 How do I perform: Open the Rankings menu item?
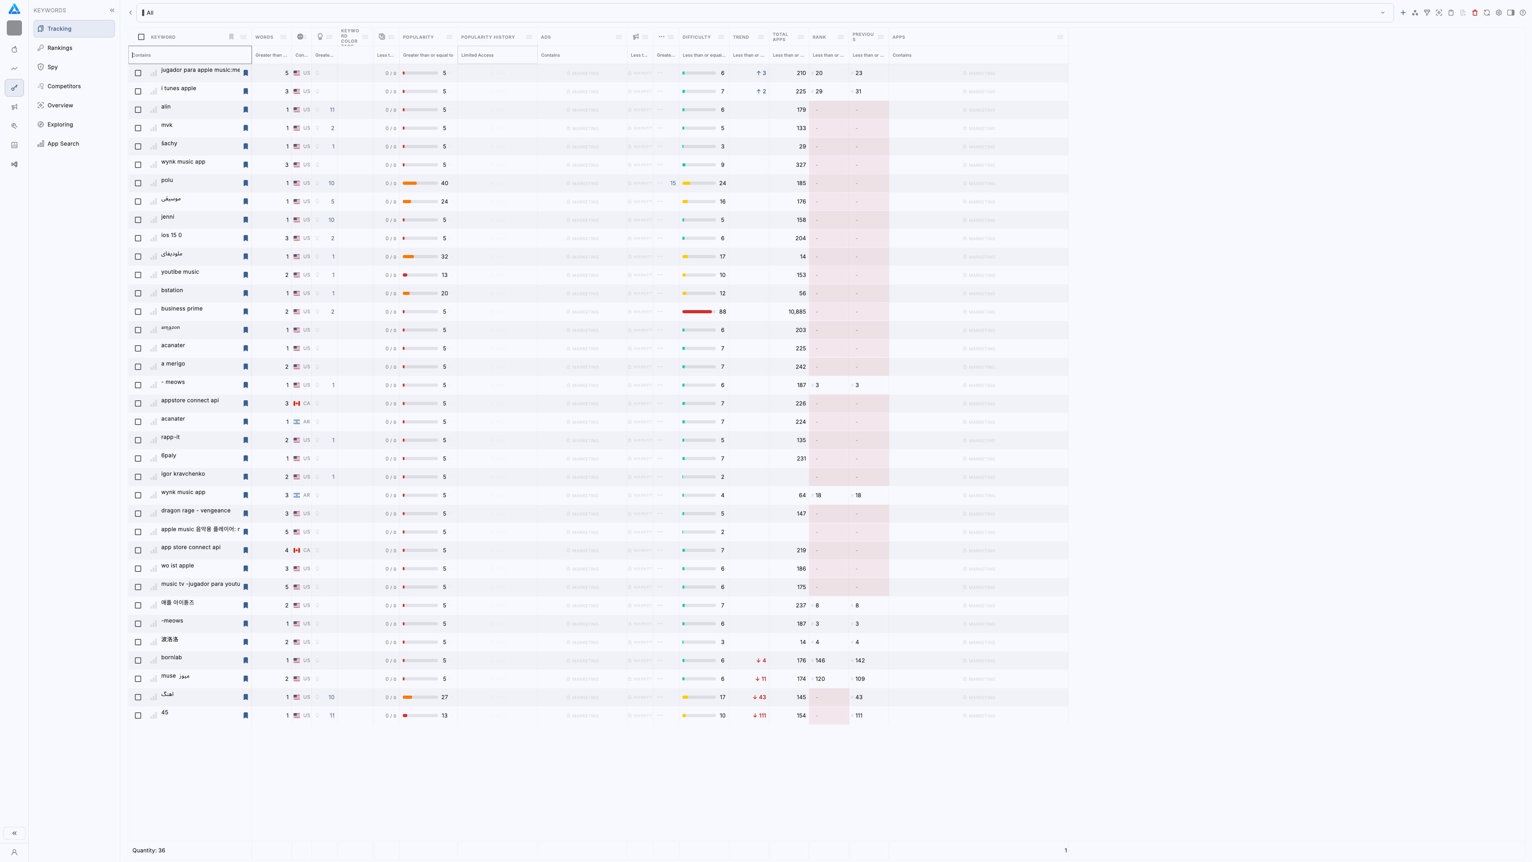59,47
